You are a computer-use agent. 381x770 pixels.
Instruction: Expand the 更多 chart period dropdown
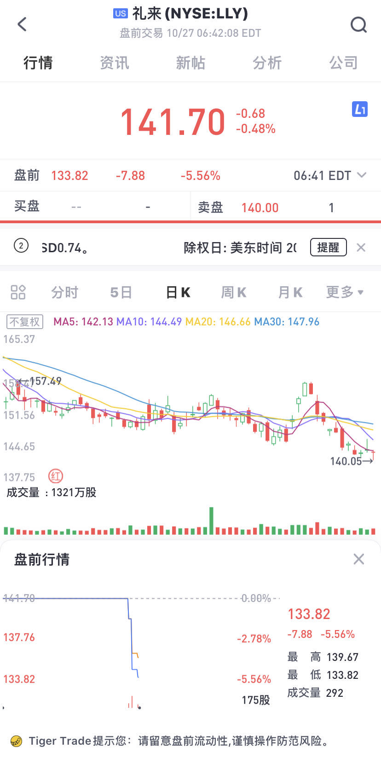coord(345,292)
